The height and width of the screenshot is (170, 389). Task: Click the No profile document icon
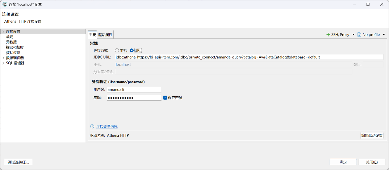tap(359, 35)
